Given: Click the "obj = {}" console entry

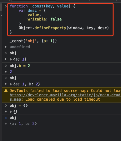Looking at the screenshot, I should point(19,106).
